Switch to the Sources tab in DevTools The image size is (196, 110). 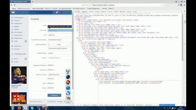click(x=97, y=12)
